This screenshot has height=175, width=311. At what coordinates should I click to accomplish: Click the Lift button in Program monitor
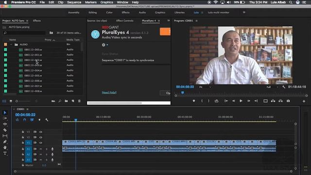[273, 101]
